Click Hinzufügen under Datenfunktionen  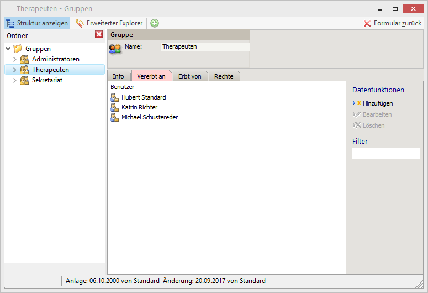pyautogui.click(x=378, y=103)
